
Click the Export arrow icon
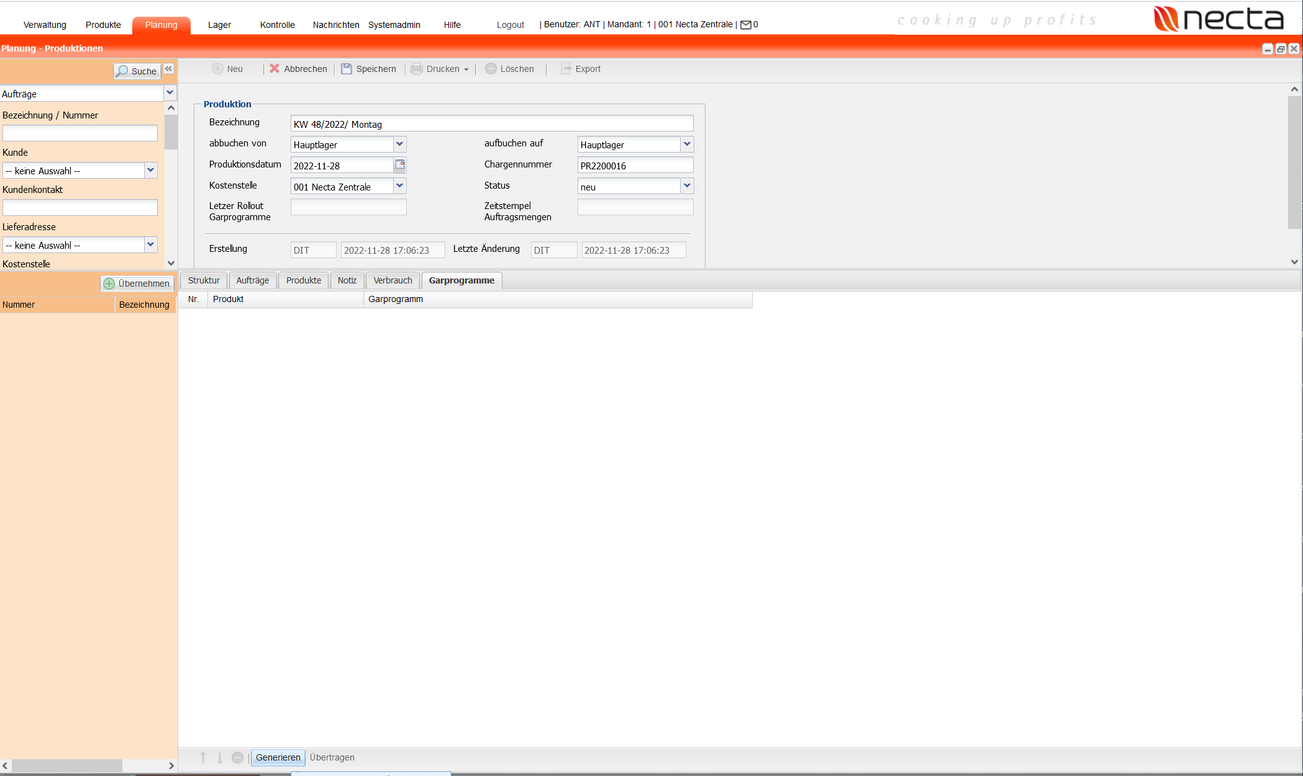[x=566, y=69]
